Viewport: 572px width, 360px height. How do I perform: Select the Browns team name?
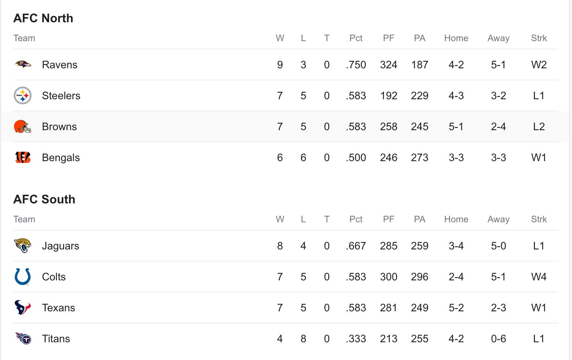[x=59, y=127]
